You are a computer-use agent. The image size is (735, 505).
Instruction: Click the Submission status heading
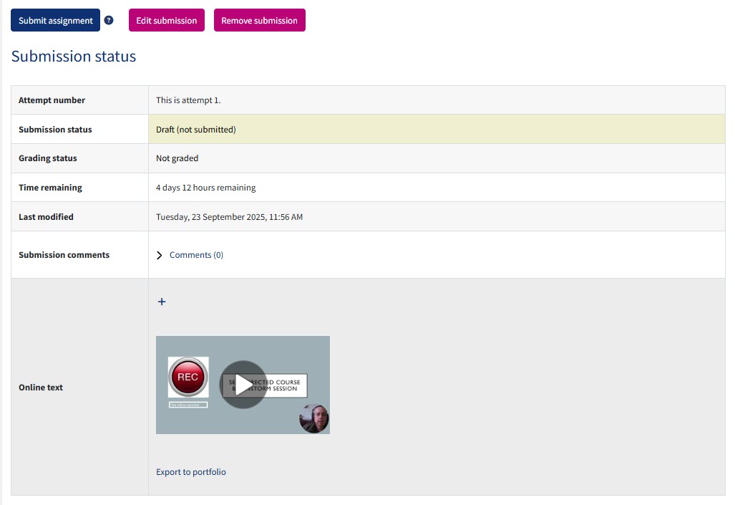74,56
